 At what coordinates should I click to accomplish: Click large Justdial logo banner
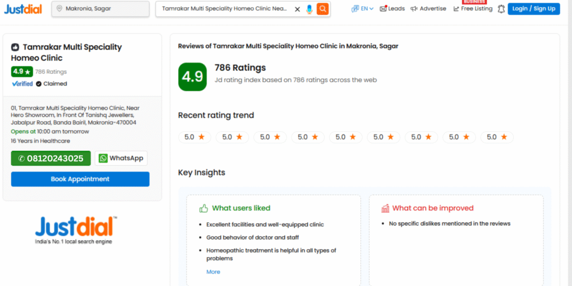pos(76,230)
